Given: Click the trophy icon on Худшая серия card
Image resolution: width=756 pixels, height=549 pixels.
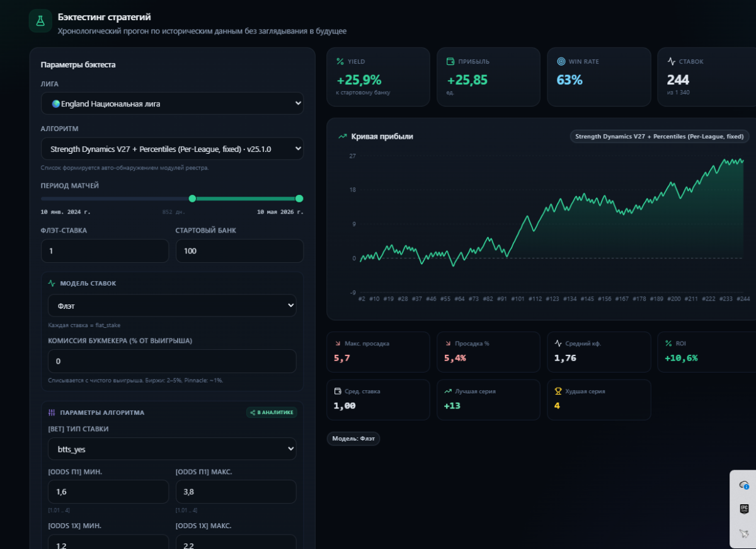Looking at the screenshot, I should [558, 391].
